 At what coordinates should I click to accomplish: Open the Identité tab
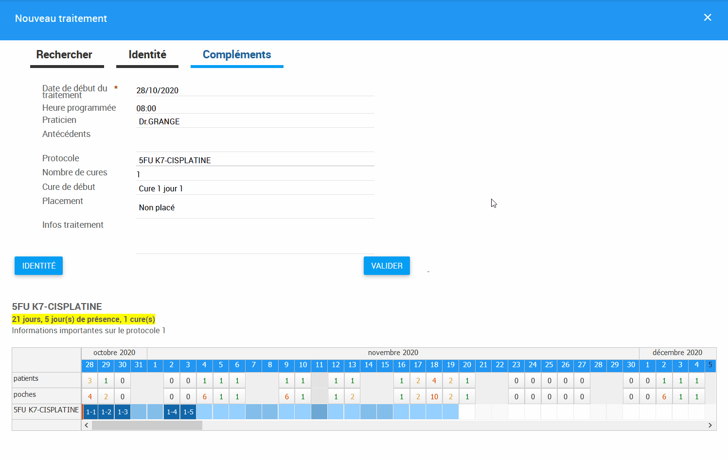pos(147,55)
